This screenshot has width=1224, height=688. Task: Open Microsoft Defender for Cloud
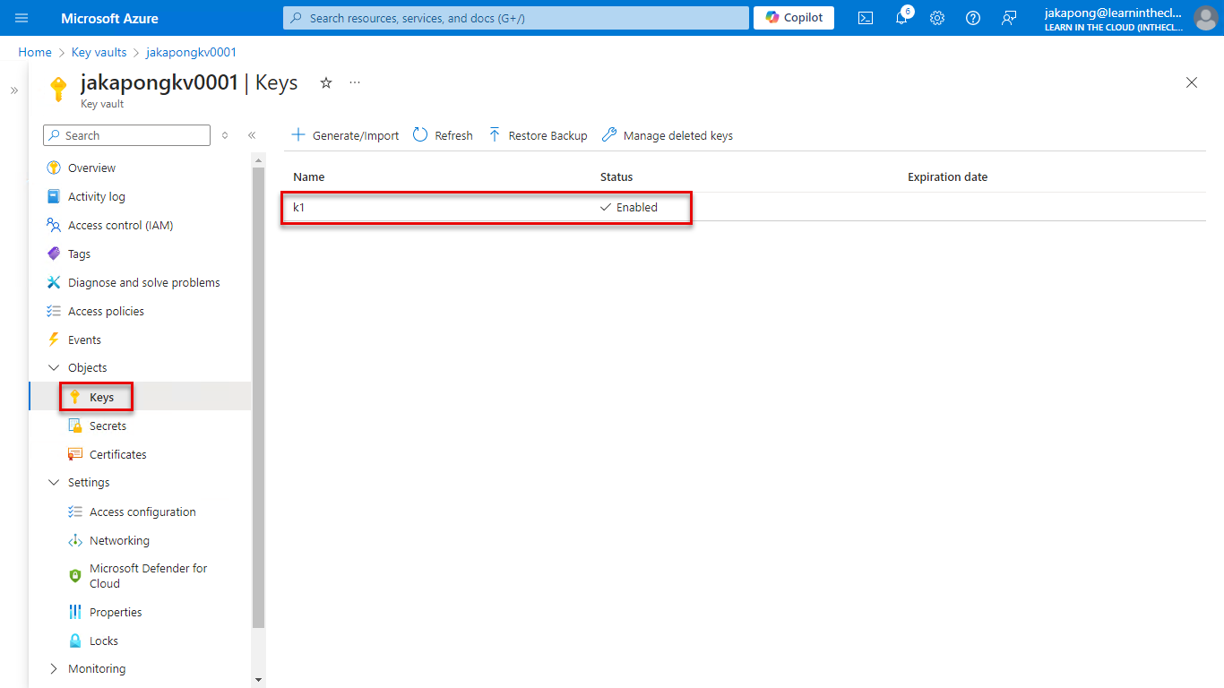[x=148, y=576]
